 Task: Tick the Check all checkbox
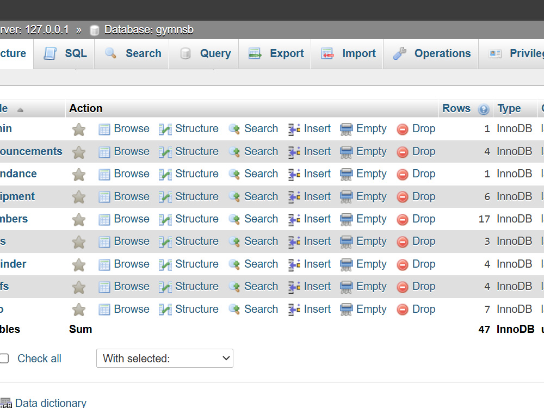point(4,358)
